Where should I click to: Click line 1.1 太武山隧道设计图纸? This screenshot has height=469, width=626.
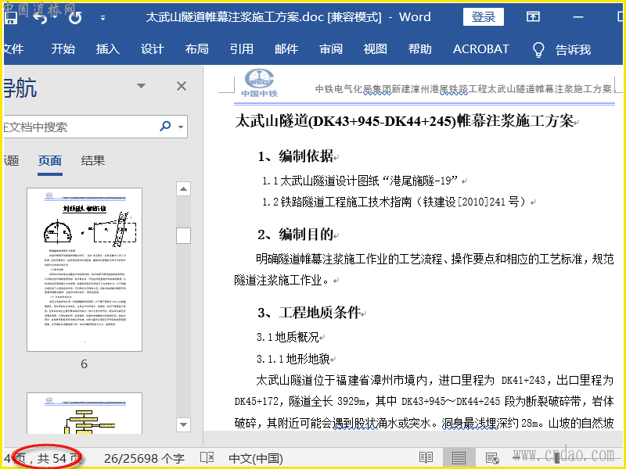360,181
